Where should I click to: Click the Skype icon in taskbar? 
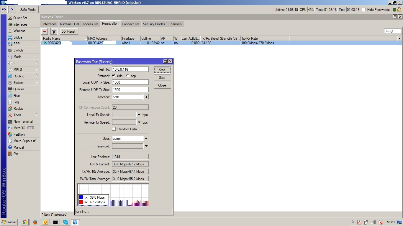click(x=65, y=222)
